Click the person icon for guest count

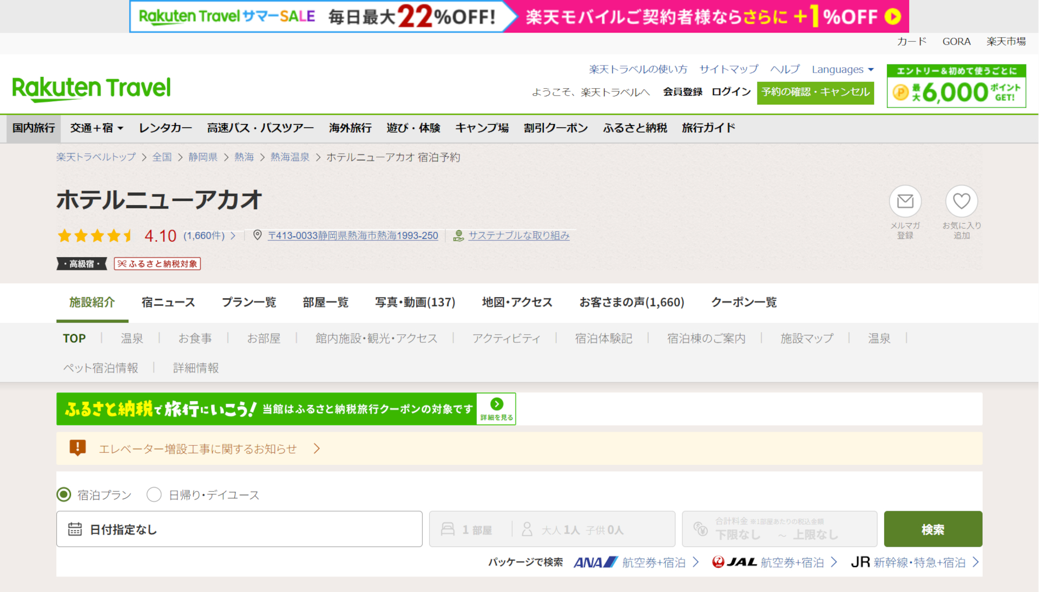(527, 529)
